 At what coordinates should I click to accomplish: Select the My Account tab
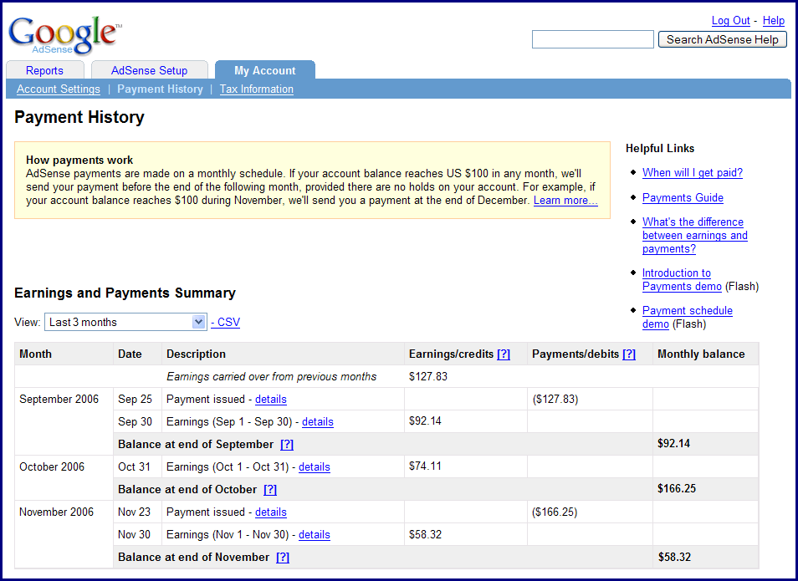click(264, 70)
